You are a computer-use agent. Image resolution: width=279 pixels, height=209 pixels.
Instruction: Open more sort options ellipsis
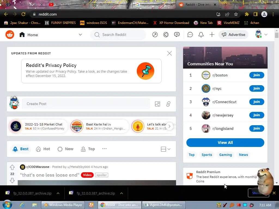click(x=104, y=149)
